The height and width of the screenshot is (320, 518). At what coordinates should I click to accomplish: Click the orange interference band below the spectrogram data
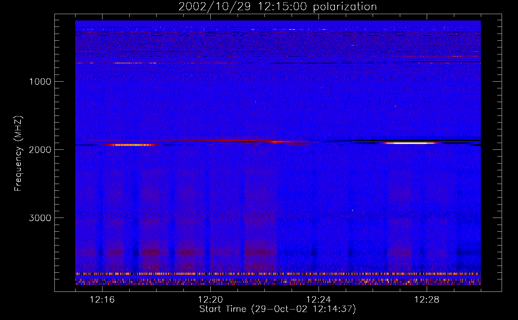278,274
